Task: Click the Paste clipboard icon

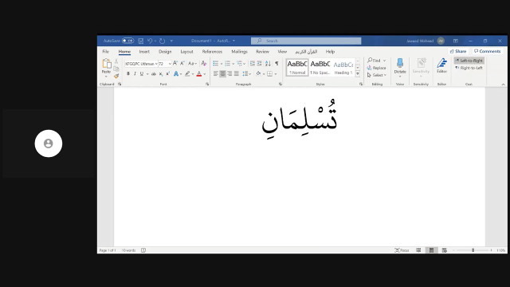Action: 106,65
